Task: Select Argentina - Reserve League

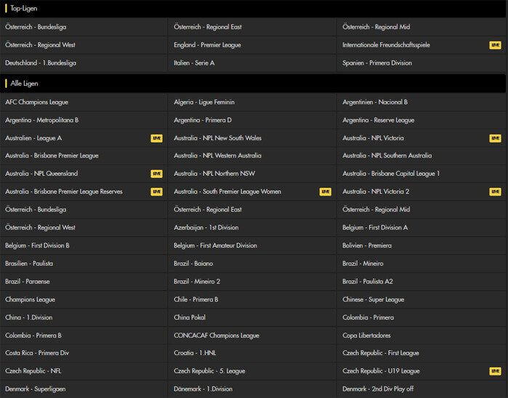Action: (422, 120)
